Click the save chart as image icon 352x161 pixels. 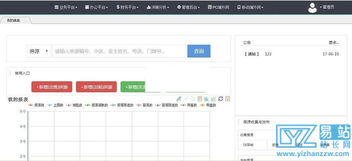point(227,99)
